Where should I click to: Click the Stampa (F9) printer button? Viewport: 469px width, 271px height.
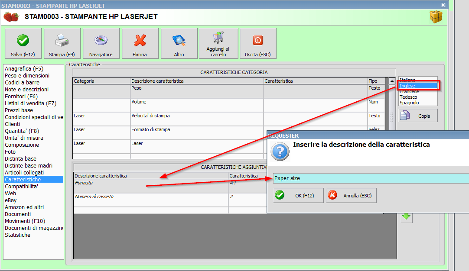pyautogui.click(x=62, y=44)
